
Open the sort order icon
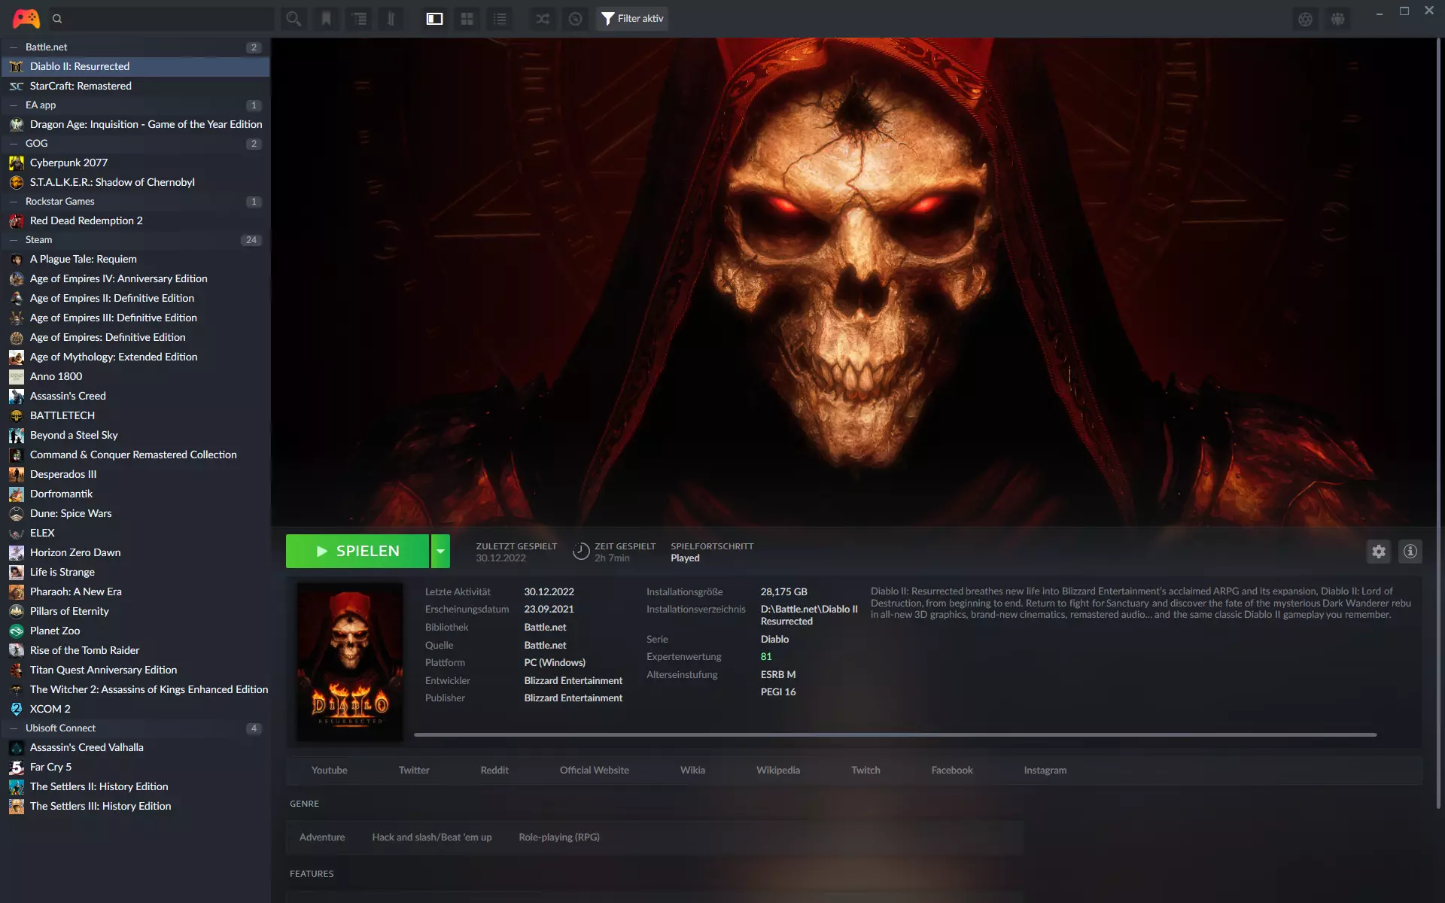(x=391, y=19)
